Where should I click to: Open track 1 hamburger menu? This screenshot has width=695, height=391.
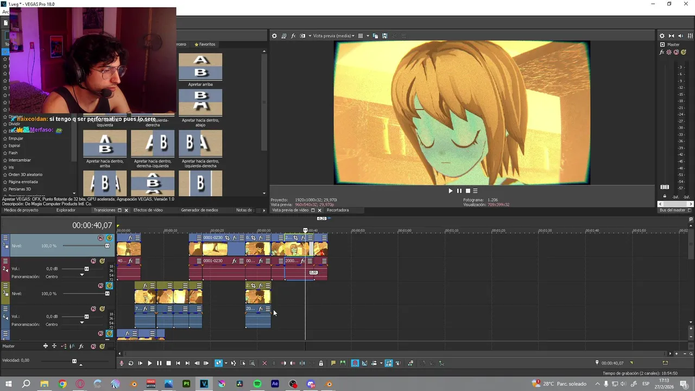point(5,238)
